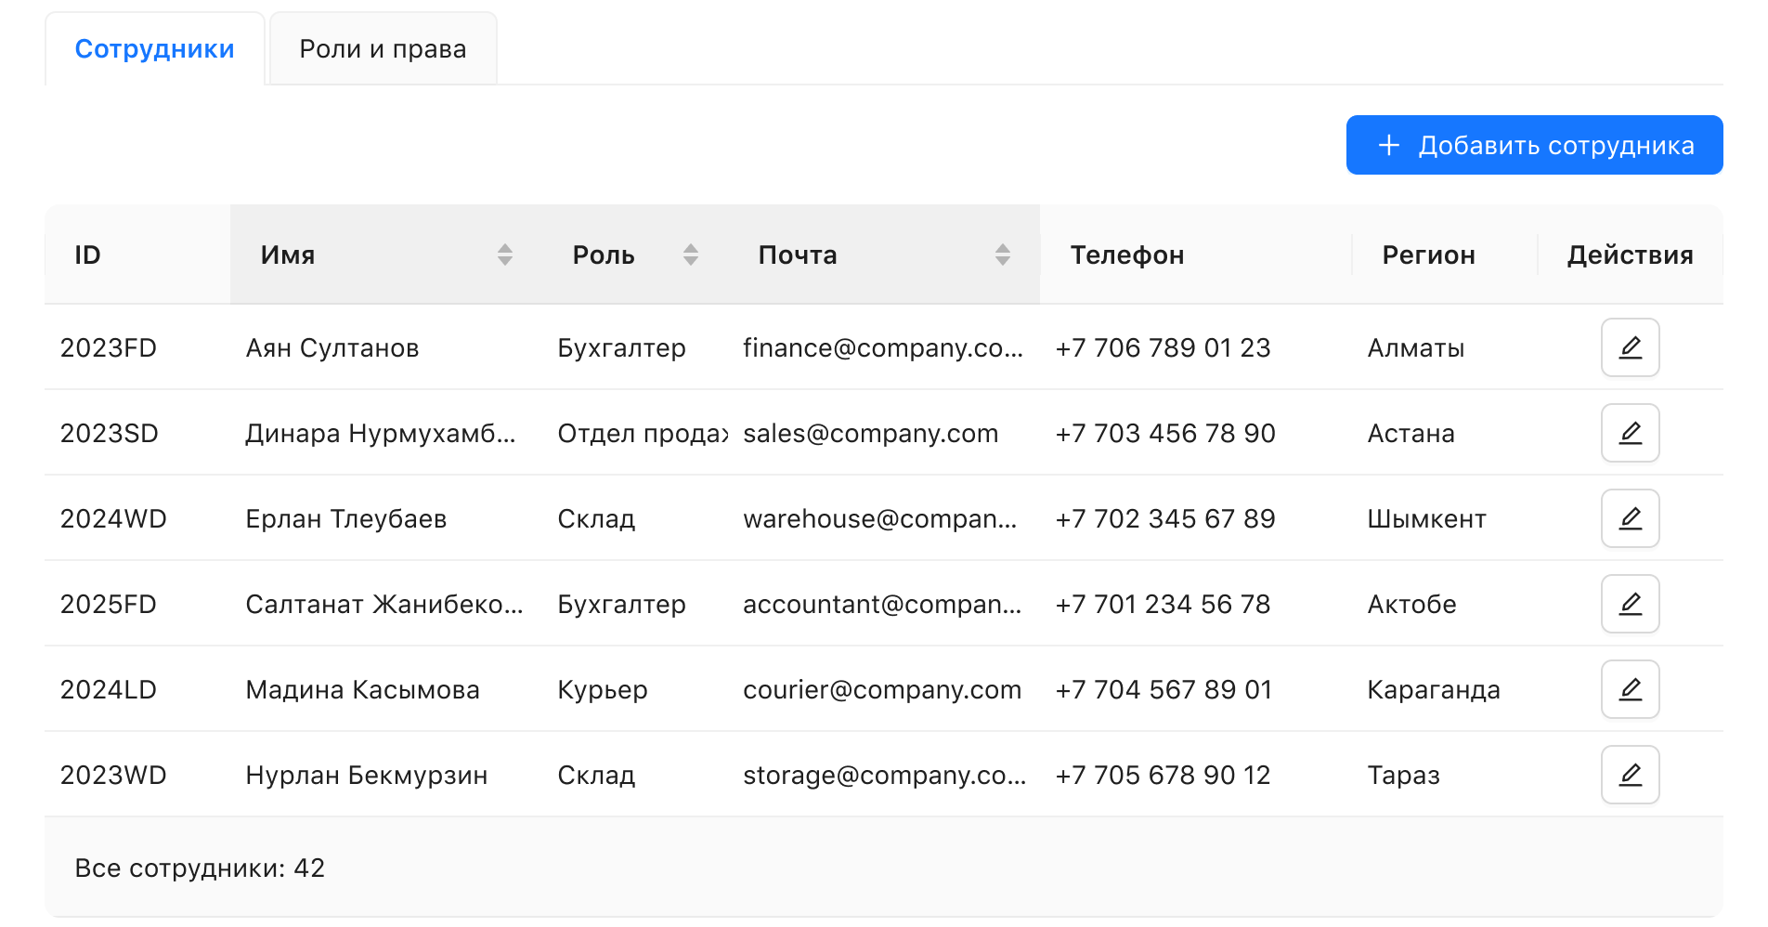1768x927 pixels.
Task: Toggle sort arrows on Роль column
Action: coord(690,255)
